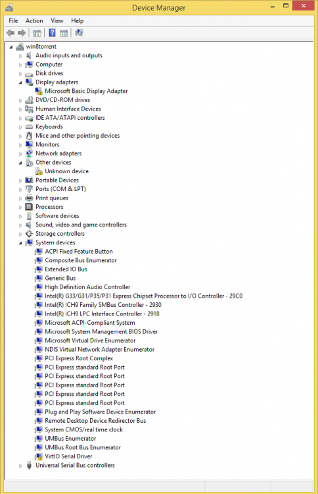
Task: Click the Unknown device warning icon
Action: [39, 171]
